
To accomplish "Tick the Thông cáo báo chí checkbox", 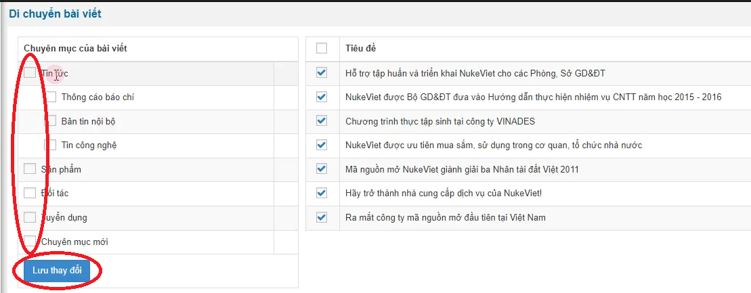I will click(51, 97).
